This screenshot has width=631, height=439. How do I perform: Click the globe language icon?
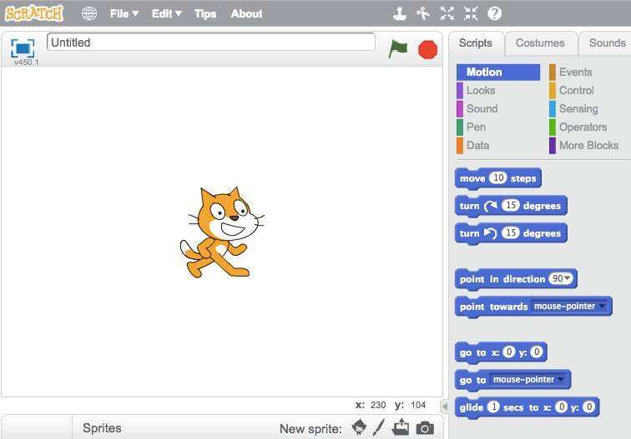point(89,13)
